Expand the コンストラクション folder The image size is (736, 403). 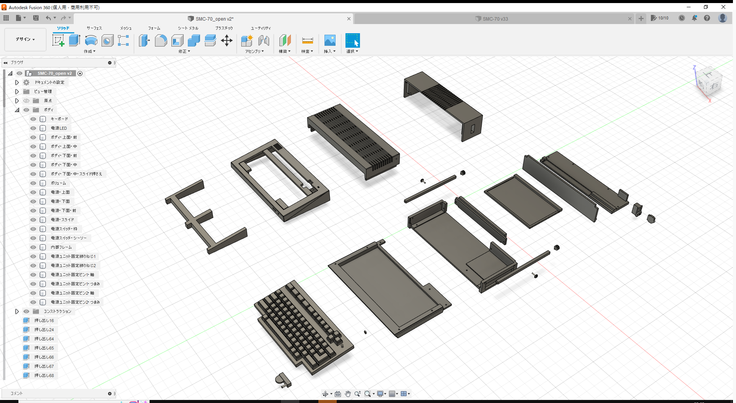[x=17, y=311]
